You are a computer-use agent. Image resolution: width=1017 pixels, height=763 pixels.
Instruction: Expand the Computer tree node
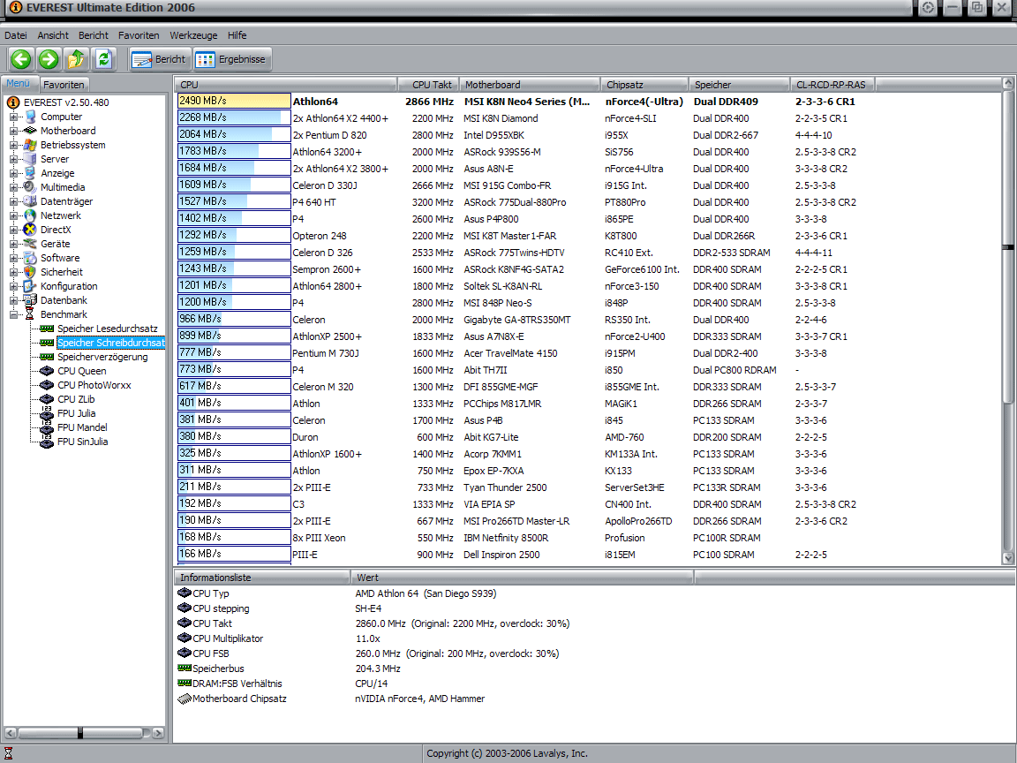(13, 117)
